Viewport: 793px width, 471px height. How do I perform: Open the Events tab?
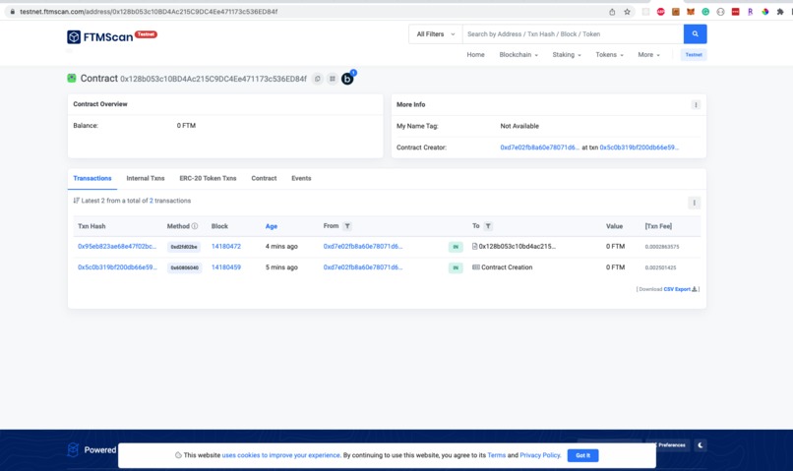tap(301, 178)
